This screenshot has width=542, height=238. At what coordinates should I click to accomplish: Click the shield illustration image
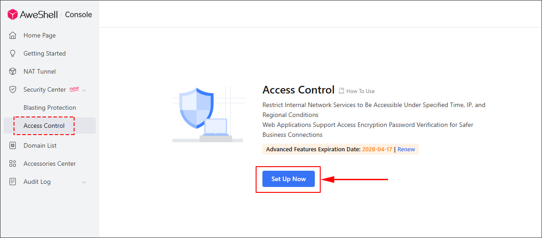pos(208,115)
